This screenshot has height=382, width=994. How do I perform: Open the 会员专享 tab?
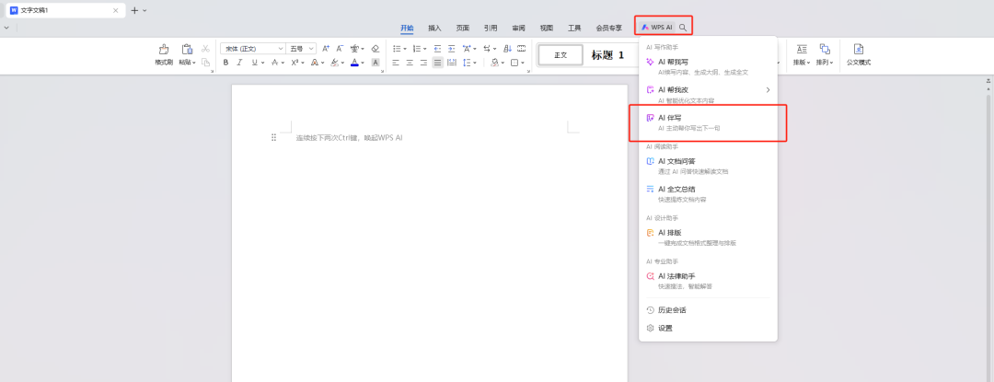[608, 28]
